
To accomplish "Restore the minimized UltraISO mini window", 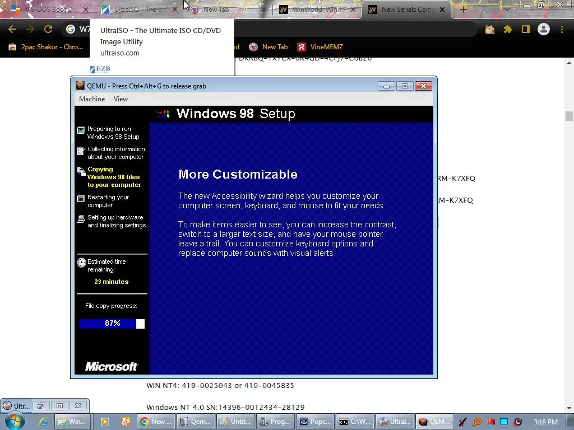I will point(40,406).
